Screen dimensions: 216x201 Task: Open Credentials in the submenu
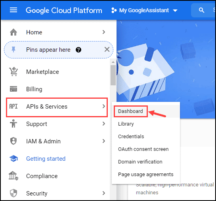tap(146, 137)
